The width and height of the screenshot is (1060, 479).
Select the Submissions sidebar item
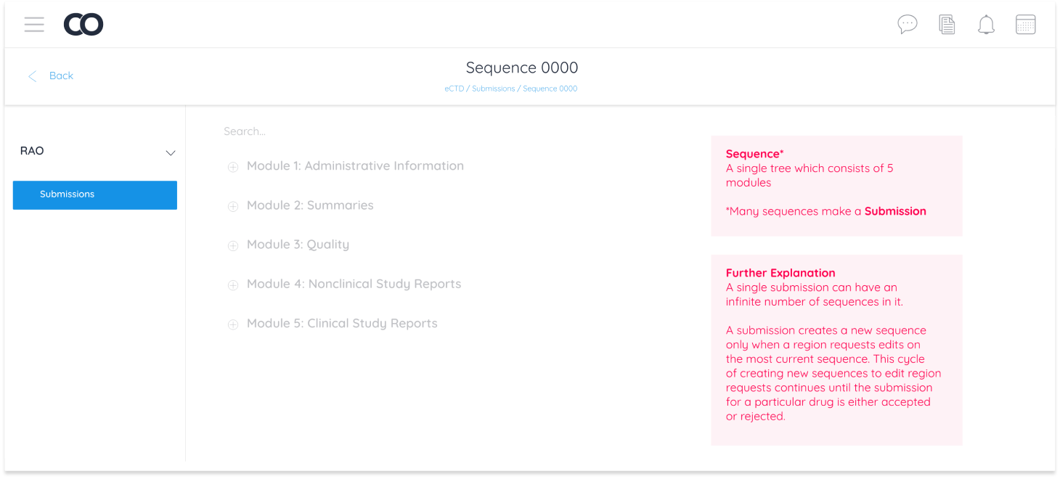point(94,195)
